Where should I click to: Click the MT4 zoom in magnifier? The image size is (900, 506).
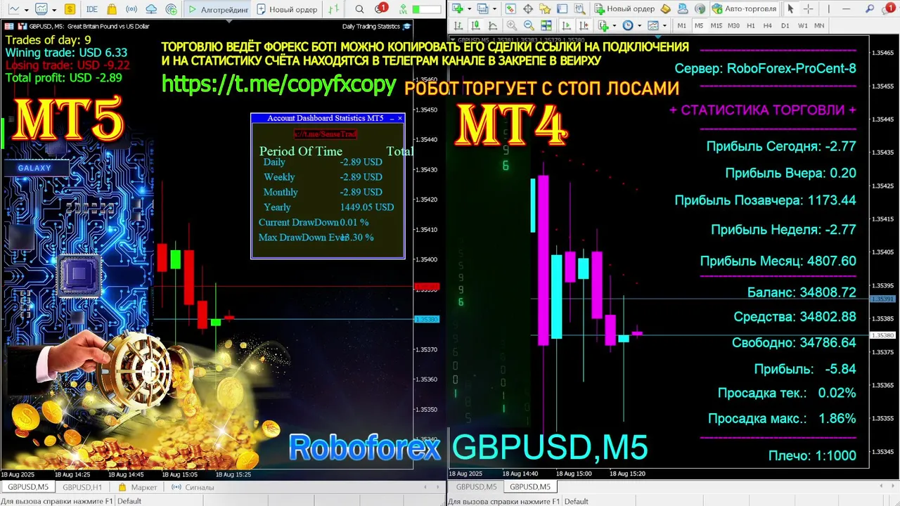tap(511, 25)
